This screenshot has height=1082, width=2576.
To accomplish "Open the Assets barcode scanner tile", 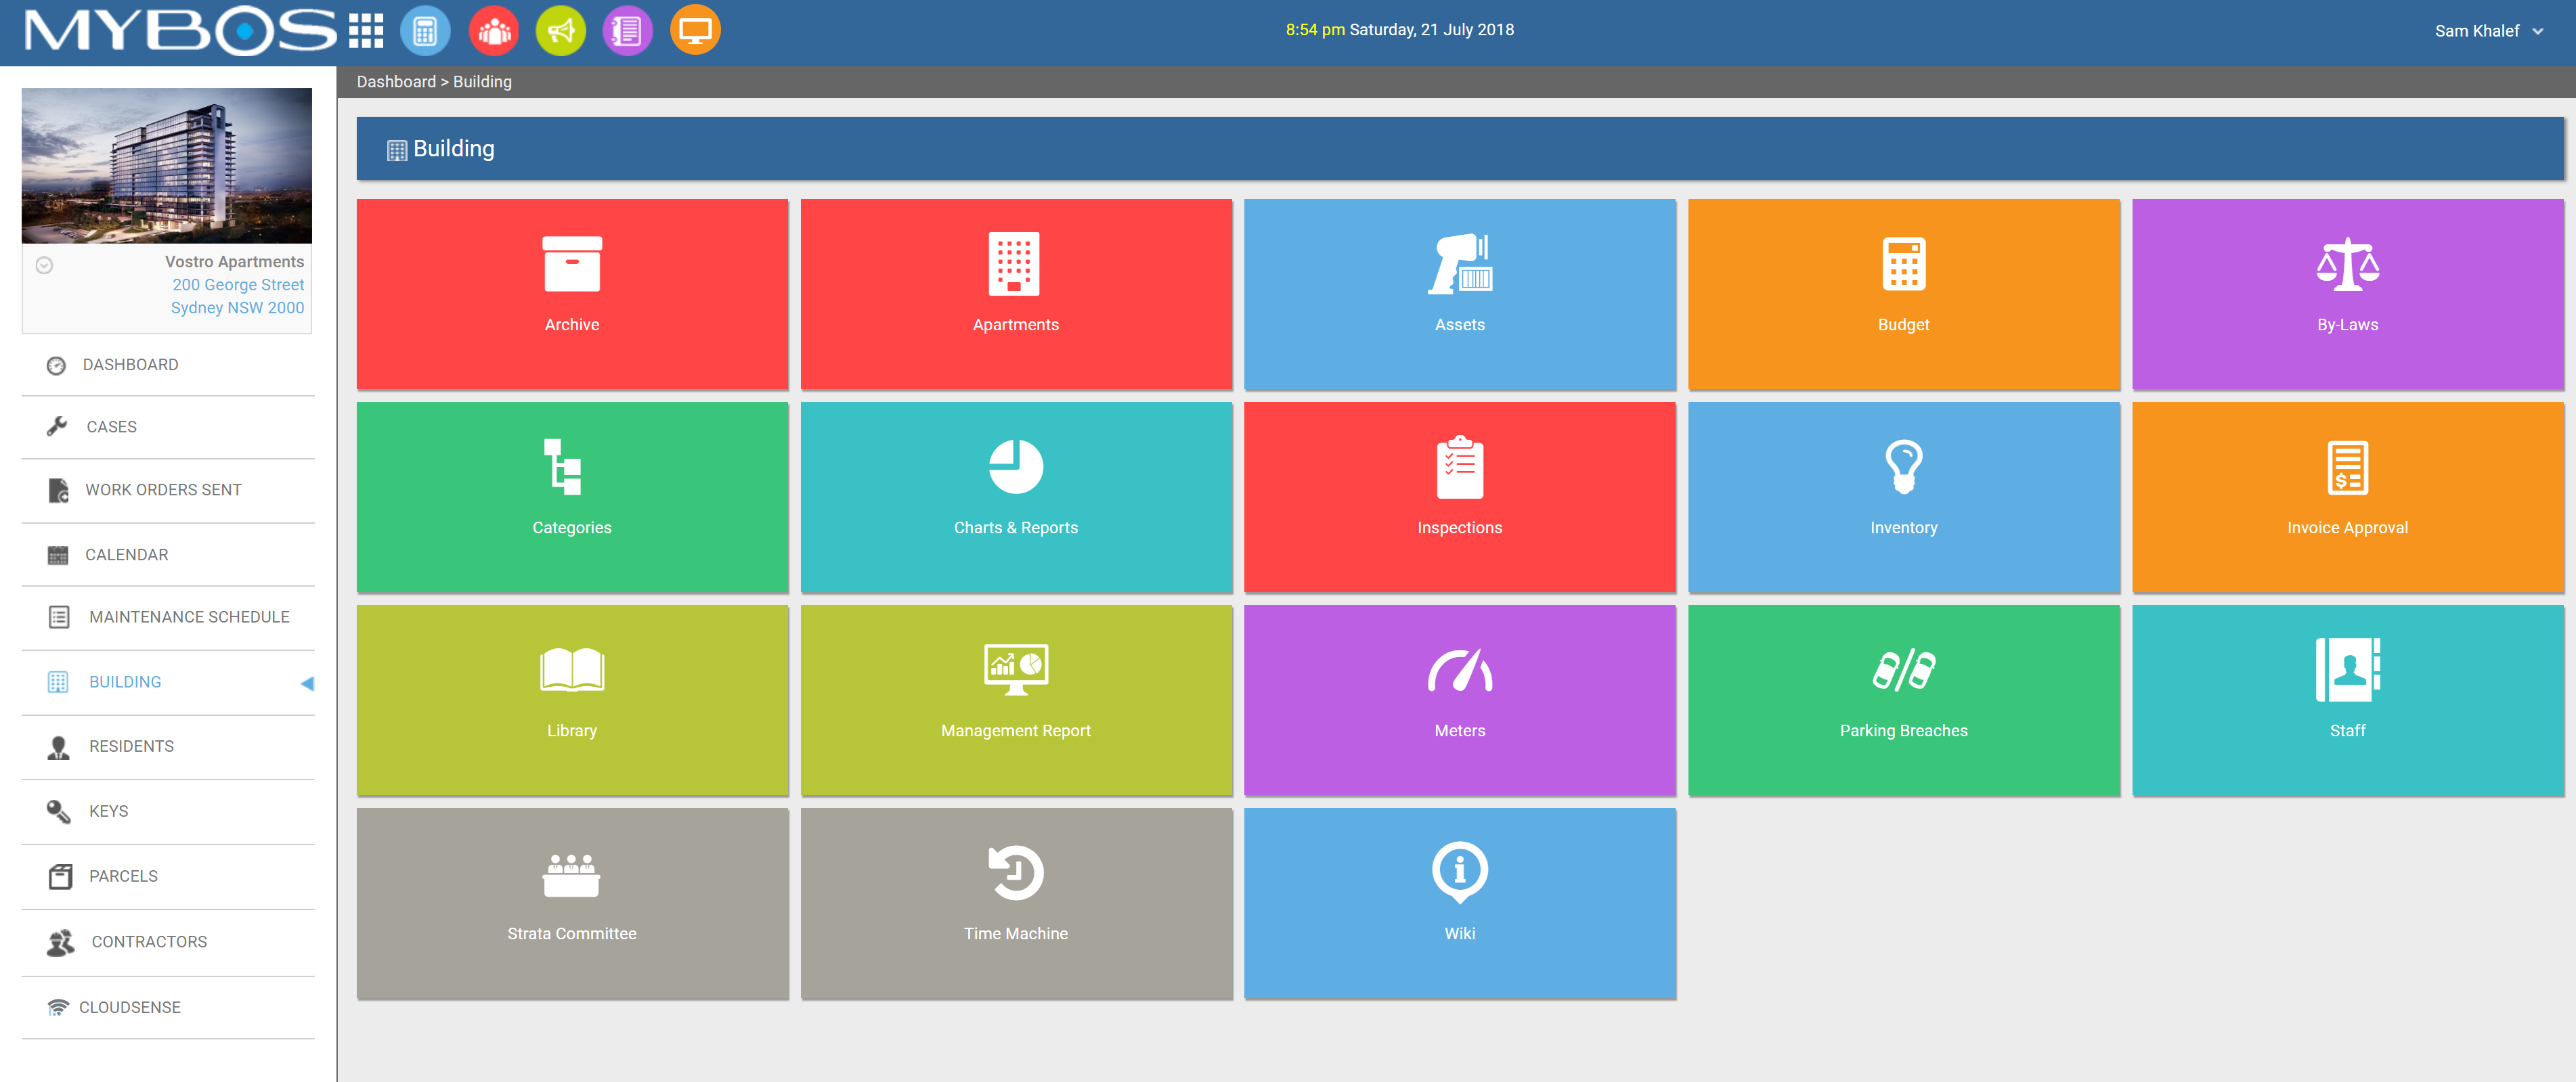I will point(1459,294).
